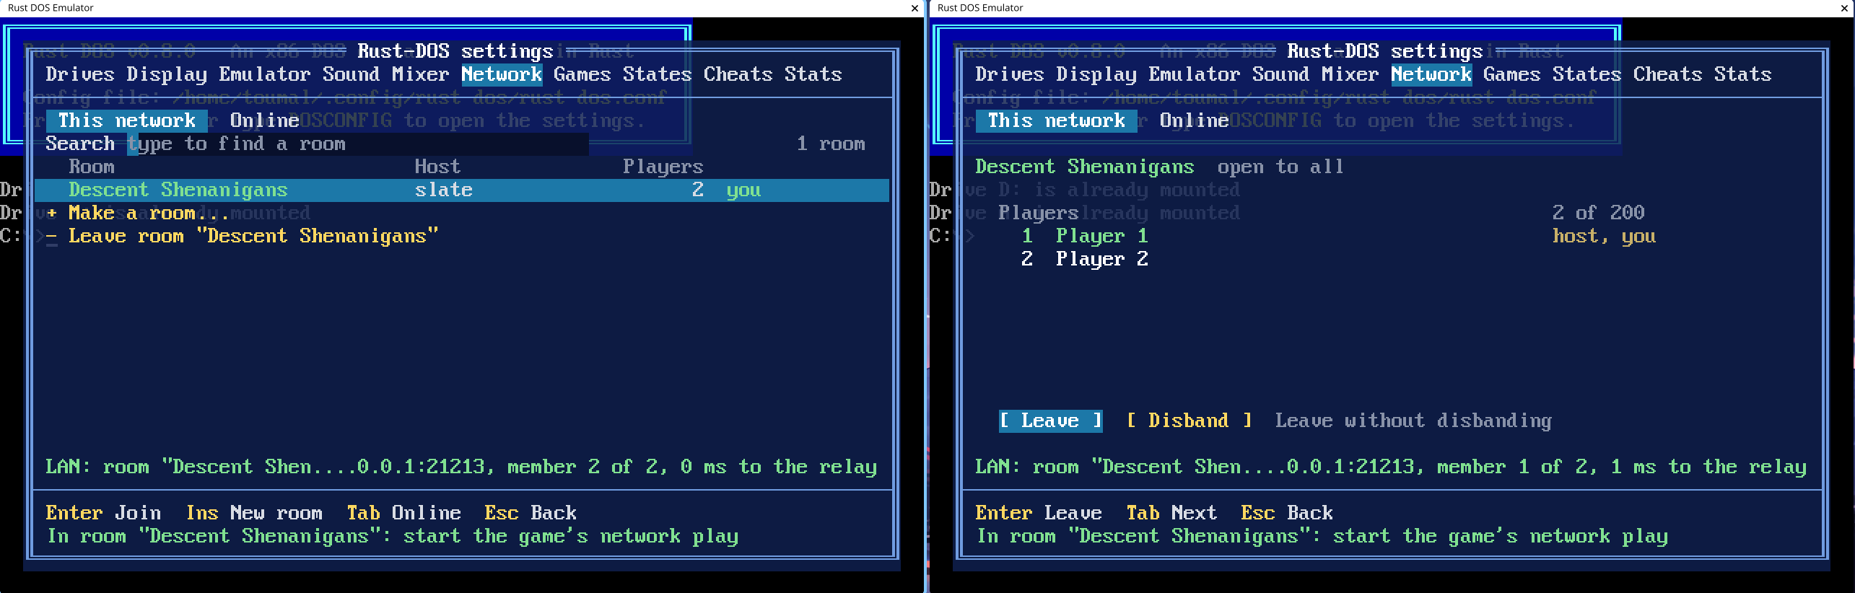
Task: Click the '1 room' count in left window
Action: click(831, 144)
